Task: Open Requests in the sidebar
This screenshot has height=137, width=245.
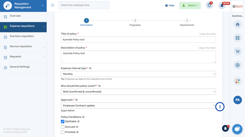Action: click(23, 58)
